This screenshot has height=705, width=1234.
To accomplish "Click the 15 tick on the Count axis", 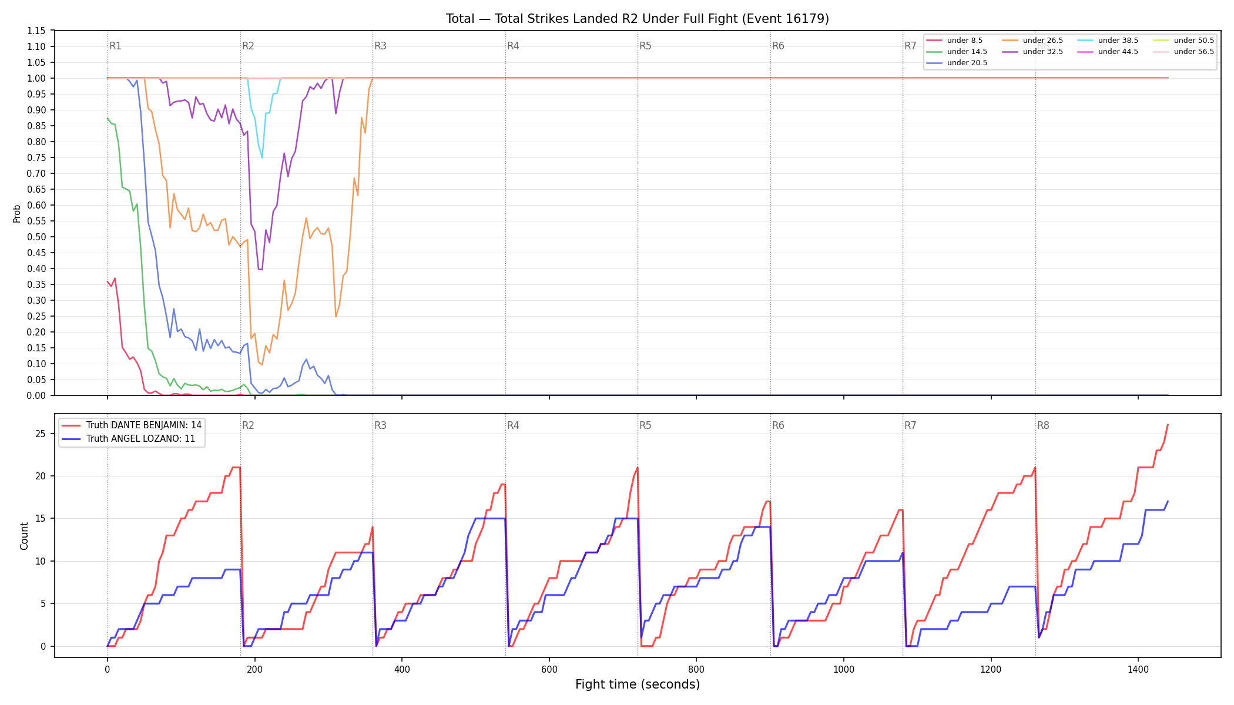I will tap(41, 519).
